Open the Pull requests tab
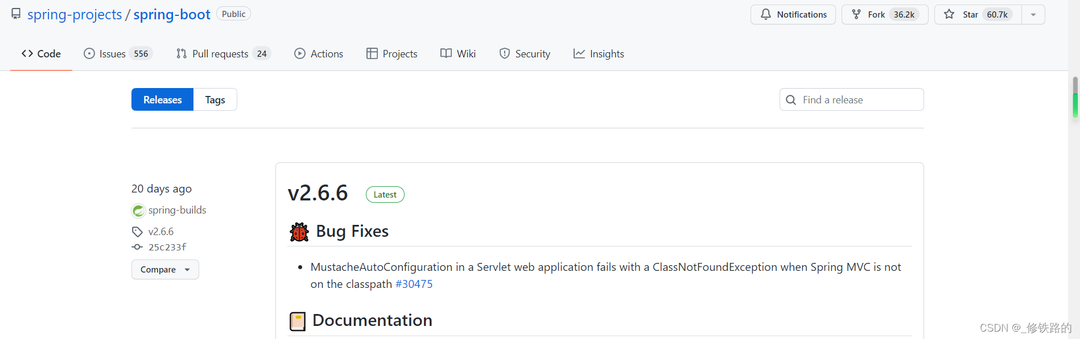The height and width of the screenshot is (339, 1080). [223, 54]
